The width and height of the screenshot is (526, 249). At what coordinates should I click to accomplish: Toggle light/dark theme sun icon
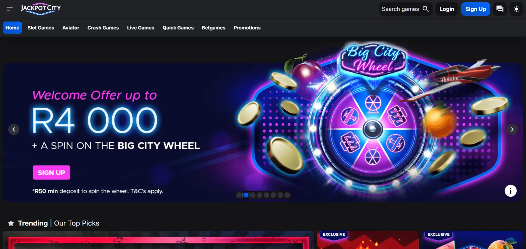[516, 9]
